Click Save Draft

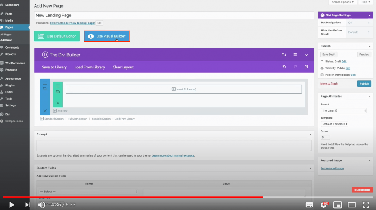coord(329,55)
